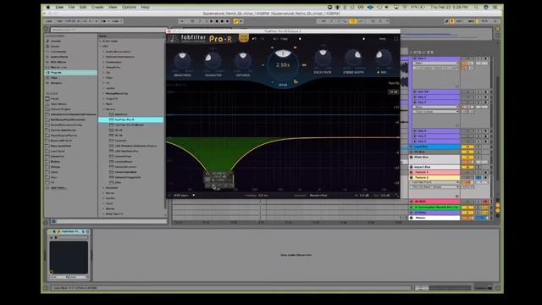Open Samples category in browser

click(x=57, y=83)
